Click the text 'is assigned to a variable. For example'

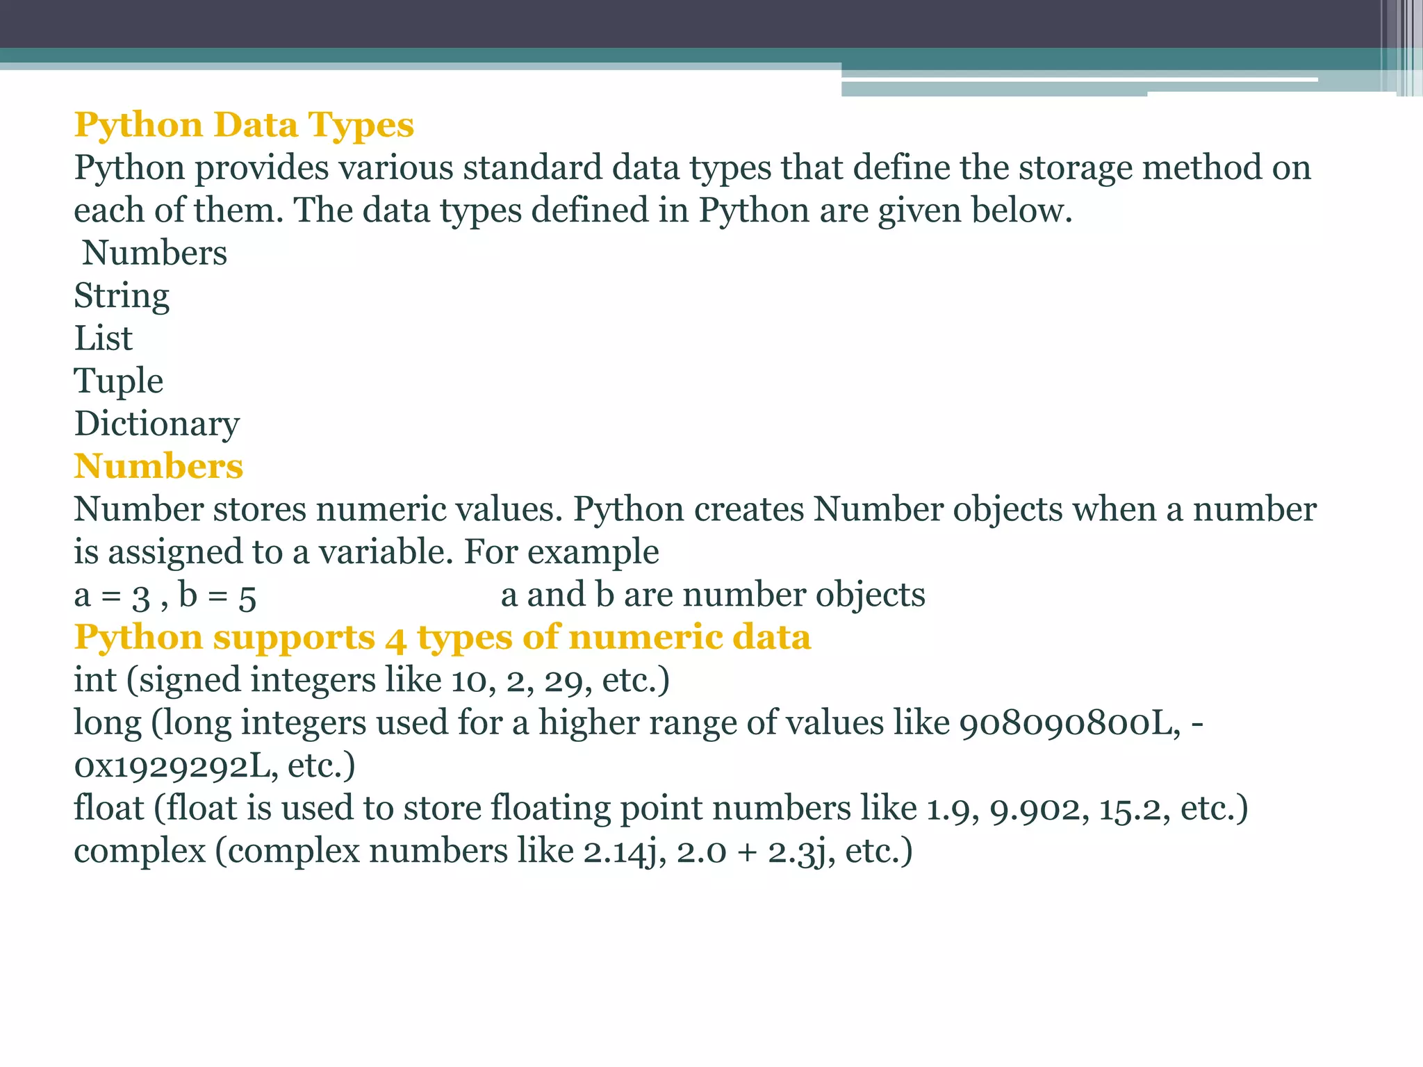(367, 553)
